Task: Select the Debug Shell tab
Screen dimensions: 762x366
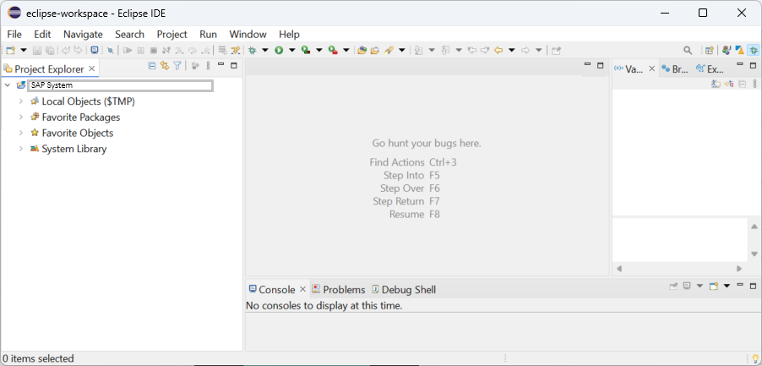Action: [404, 289]
